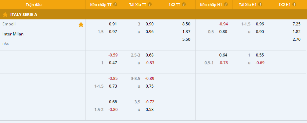Choose Inter Milan 1.5 handicap odds 0.97
The image size is (307, 123).
(x=113, y=32)
